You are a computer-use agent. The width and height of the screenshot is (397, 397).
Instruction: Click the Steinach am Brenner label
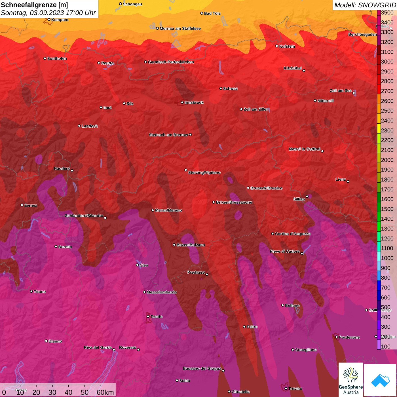168,135
